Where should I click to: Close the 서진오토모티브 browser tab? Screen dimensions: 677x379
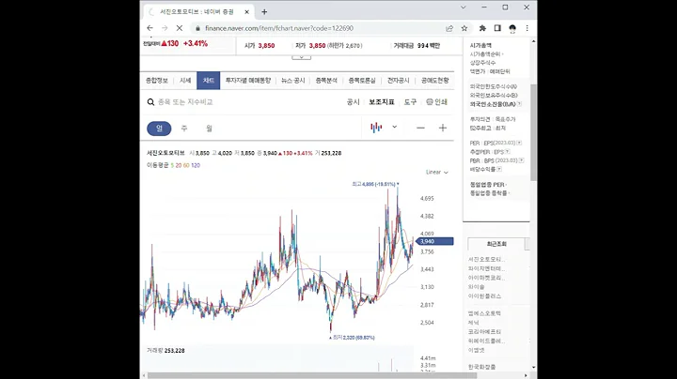(247, 12)
